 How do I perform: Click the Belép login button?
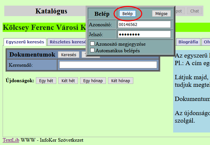coord(127,14)
